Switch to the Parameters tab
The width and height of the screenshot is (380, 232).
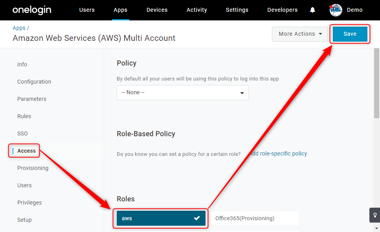pyautogui.click(x=32, y=99)
